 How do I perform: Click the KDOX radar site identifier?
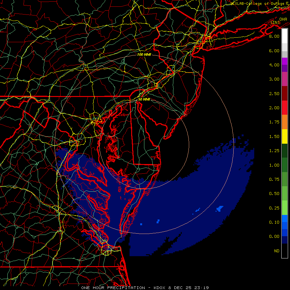pos(160,288)
